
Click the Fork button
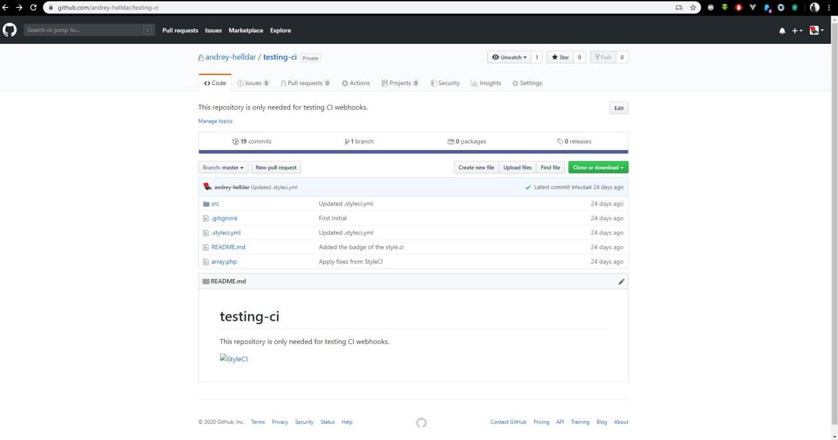(603, 58)
